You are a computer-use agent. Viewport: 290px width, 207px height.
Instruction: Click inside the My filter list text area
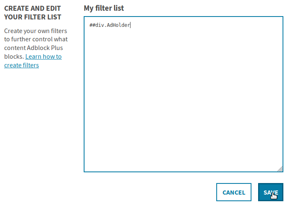(x=184, y=94)
